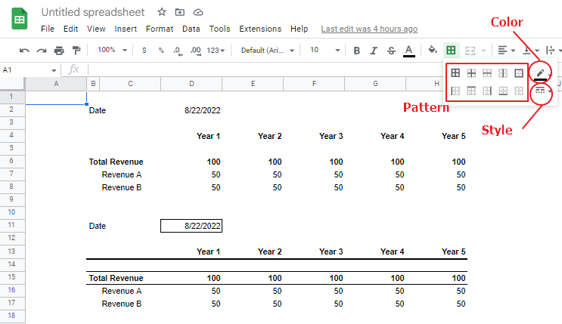The image size is (562, 324).
Task: Open the Default (Arial) font dropdown
Action: pyautogui.click(x=267, y=51)
